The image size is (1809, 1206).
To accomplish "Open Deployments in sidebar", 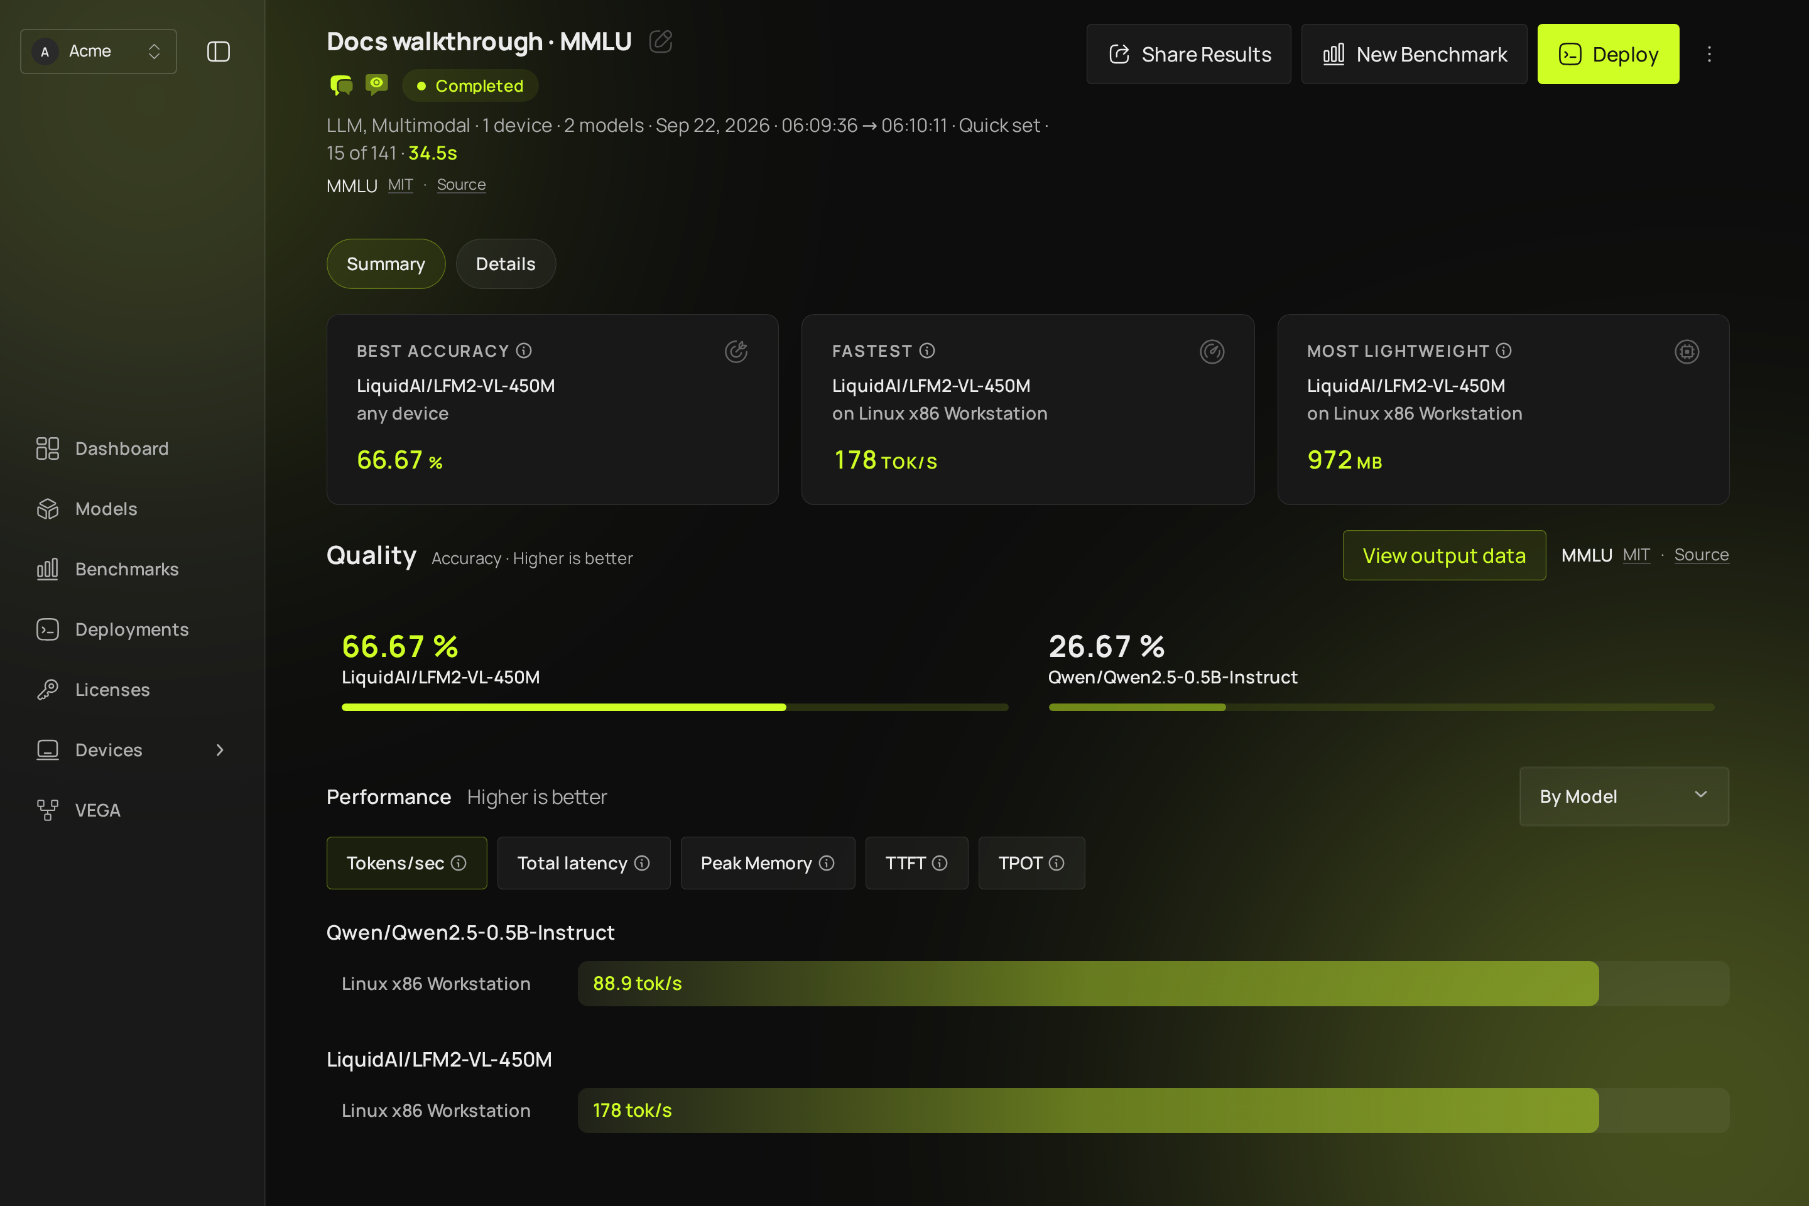I will click(x=133, y=629).
